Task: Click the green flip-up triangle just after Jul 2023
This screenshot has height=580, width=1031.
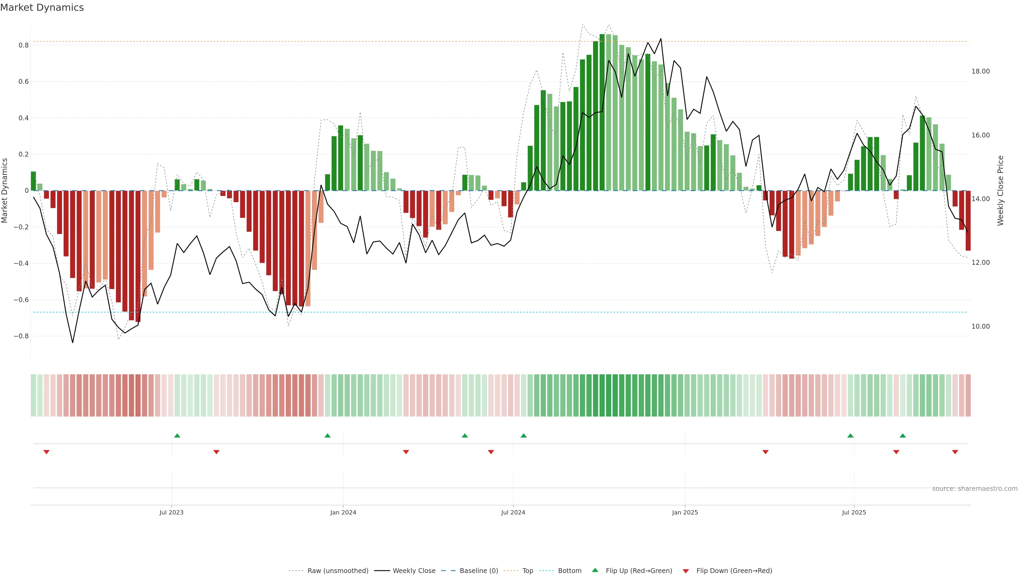Action: click(x=177, y=436)
